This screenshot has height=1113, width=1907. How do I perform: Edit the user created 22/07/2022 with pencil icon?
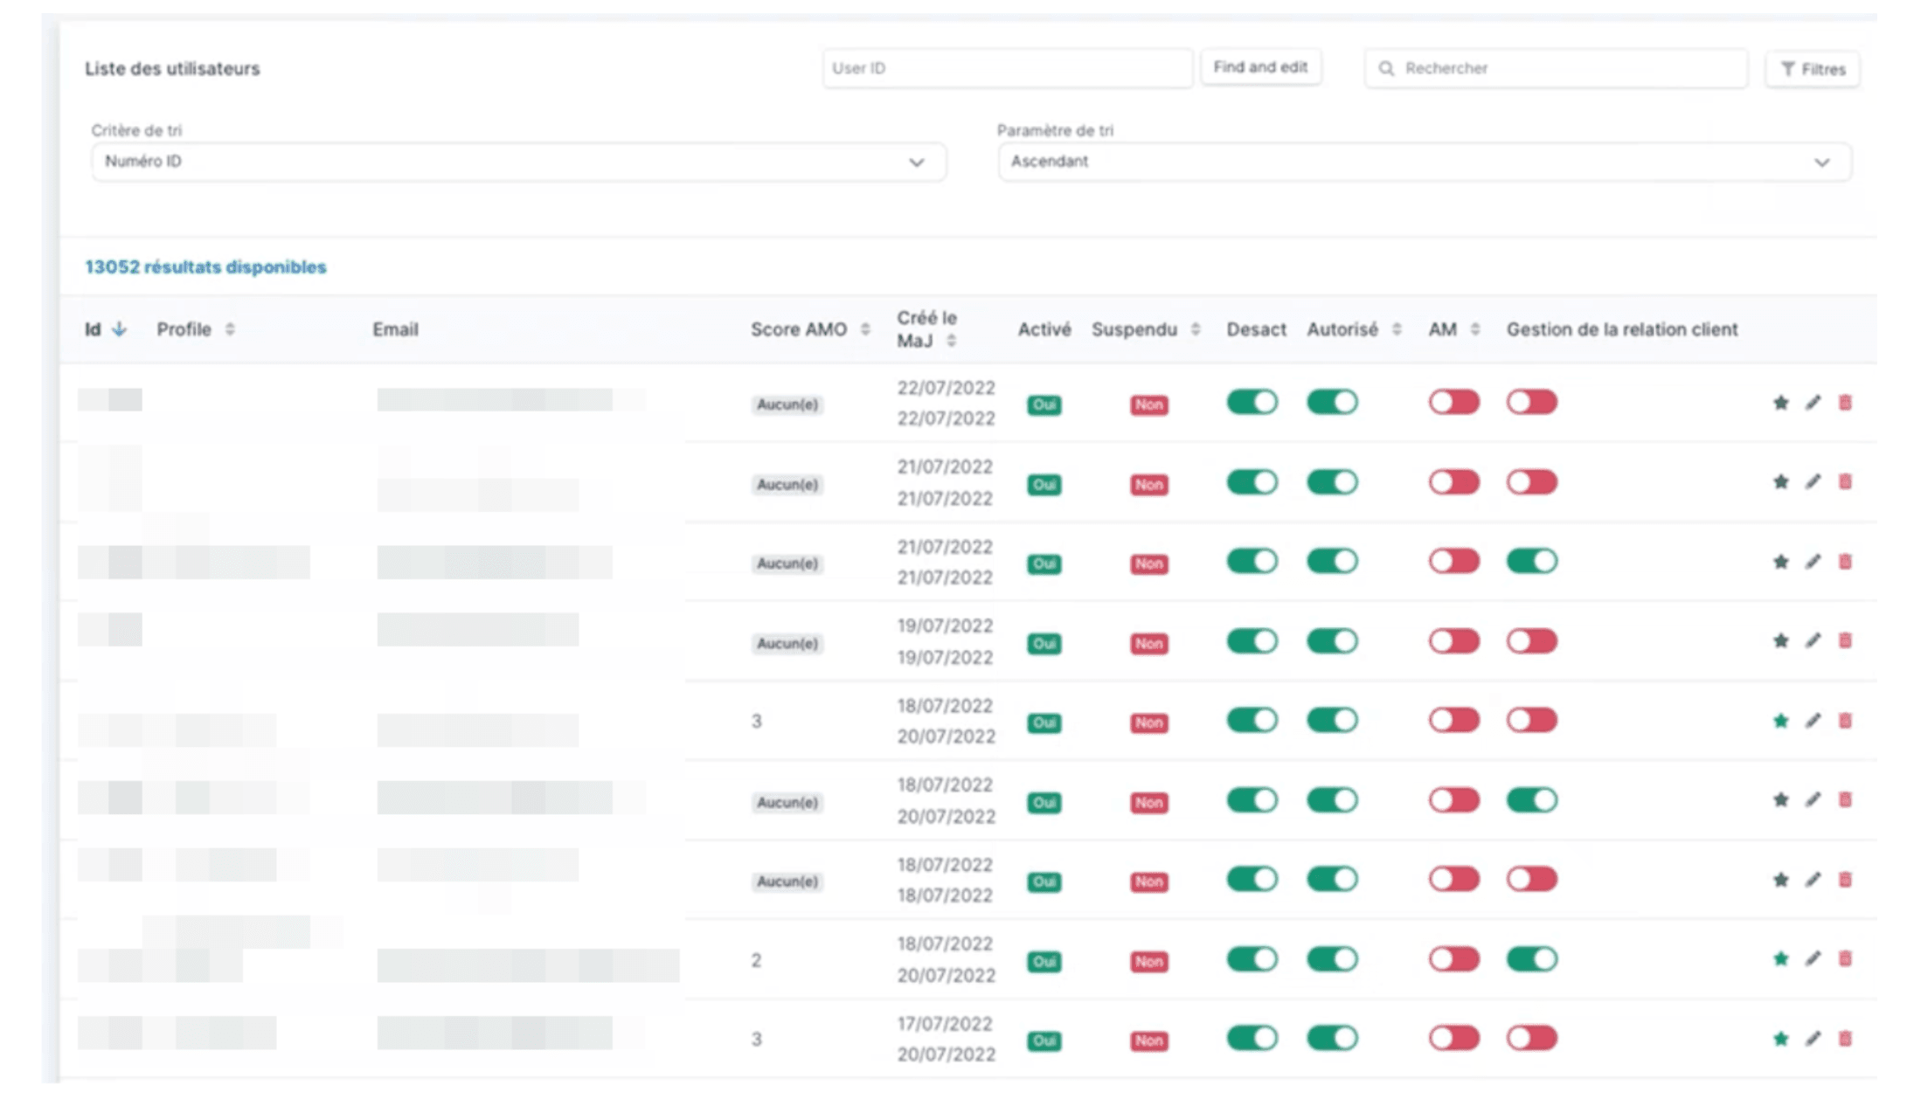(1813, 403)
